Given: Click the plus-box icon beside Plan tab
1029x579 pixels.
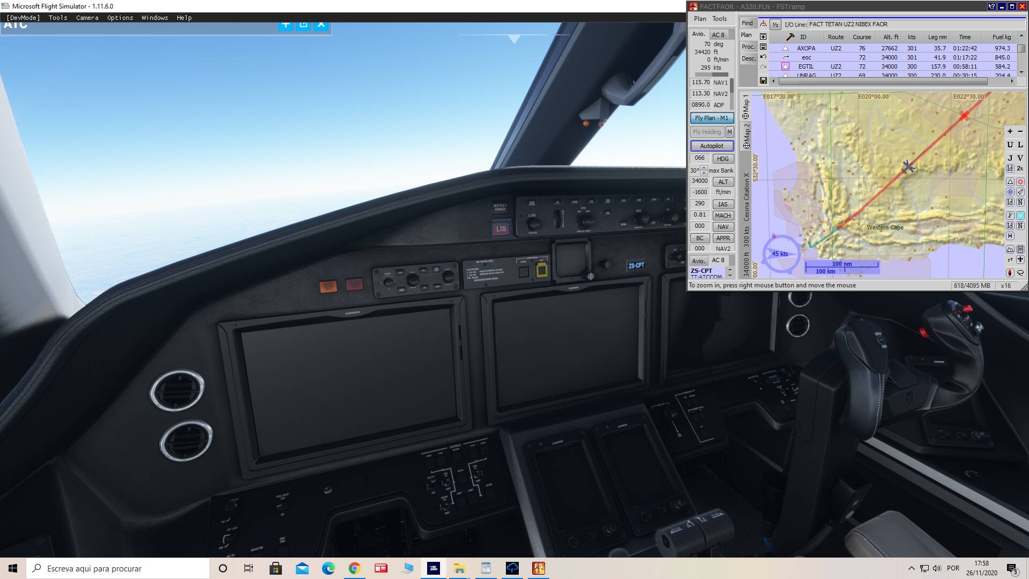Looking at the screenshot, I should coord(763,36).
